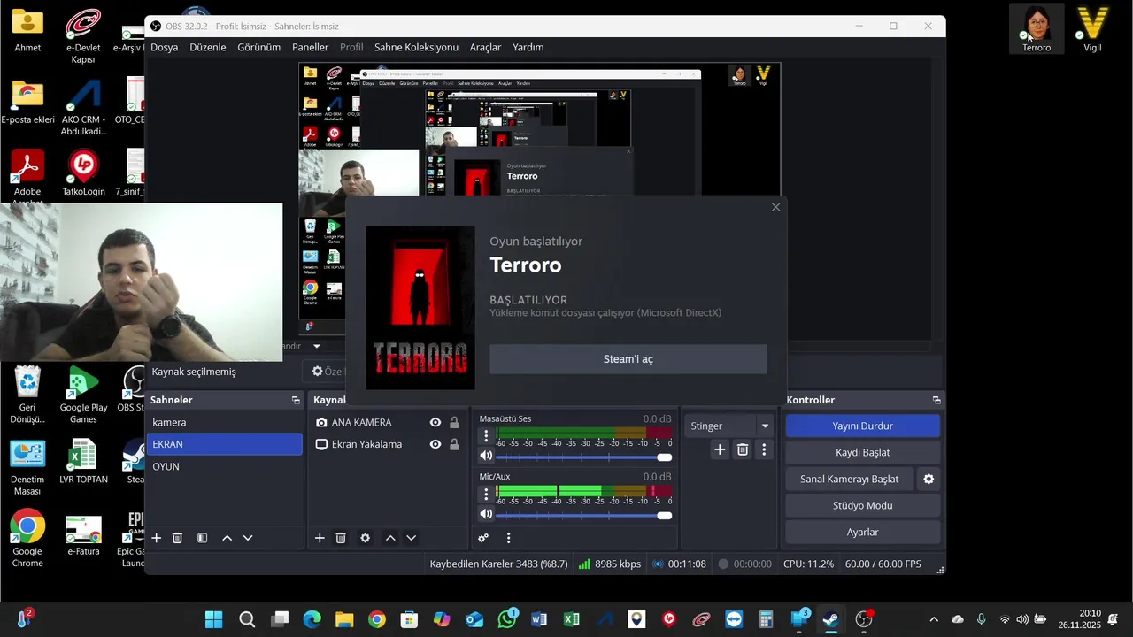Close the Terroro launch dialog
The image size is (1133, 637).
click(775, 207)
